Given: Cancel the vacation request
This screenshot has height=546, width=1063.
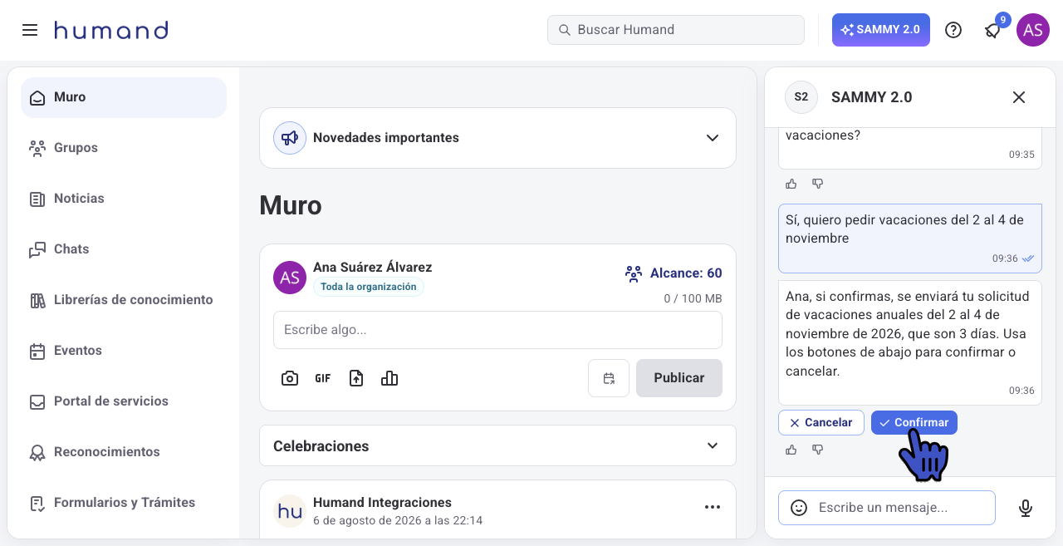Looking at the screenshot, I should 821,422.
